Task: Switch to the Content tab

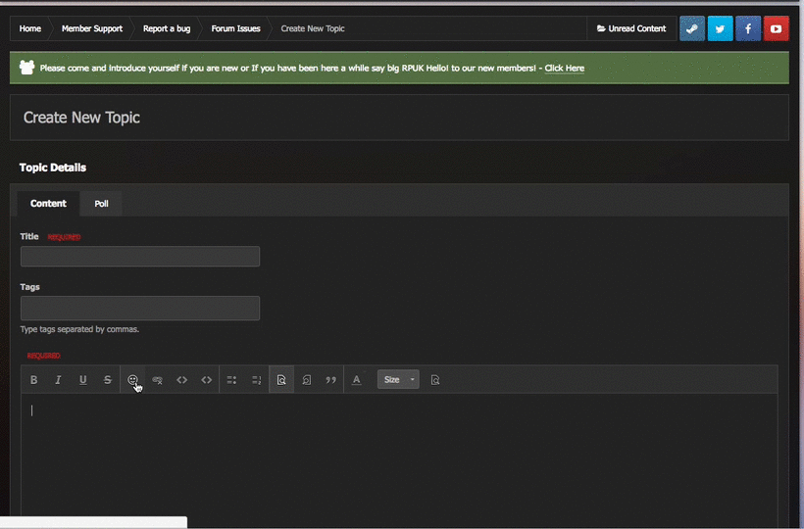Action: coord(48,204)
